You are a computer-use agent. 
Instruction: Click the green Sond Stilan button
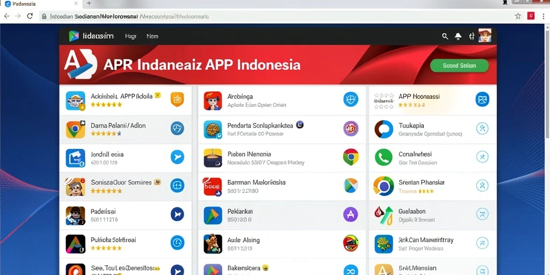tap(459, 66)
